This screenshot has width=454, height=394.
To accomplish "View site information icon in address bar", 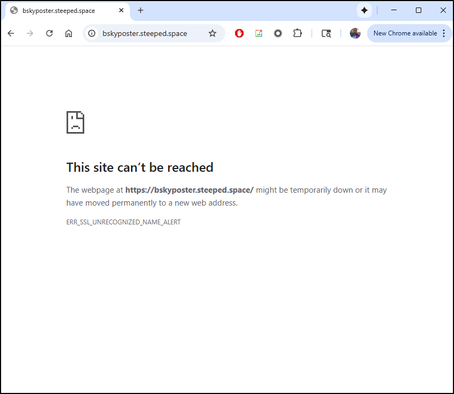I will (92, 33).
